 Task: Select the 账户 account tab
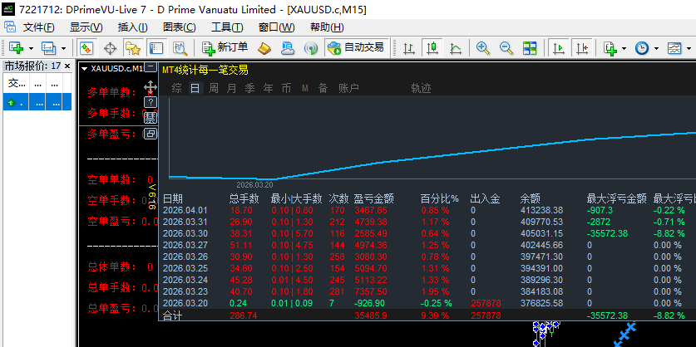coord(348,88)
